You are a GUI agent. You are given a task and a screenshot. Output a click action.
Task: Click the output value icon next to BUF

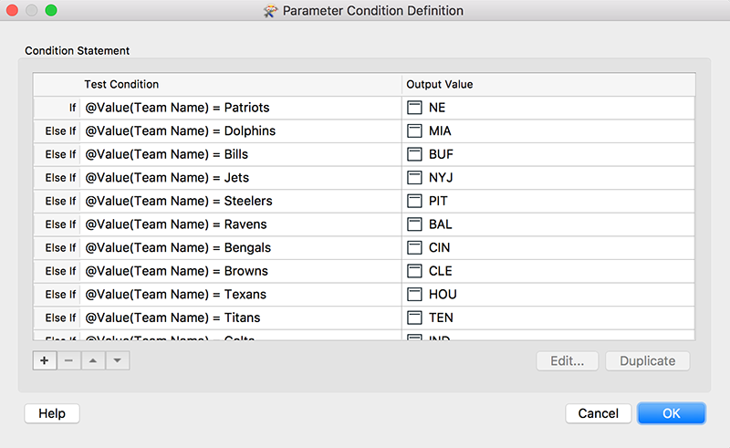click(x=414, y=154)
